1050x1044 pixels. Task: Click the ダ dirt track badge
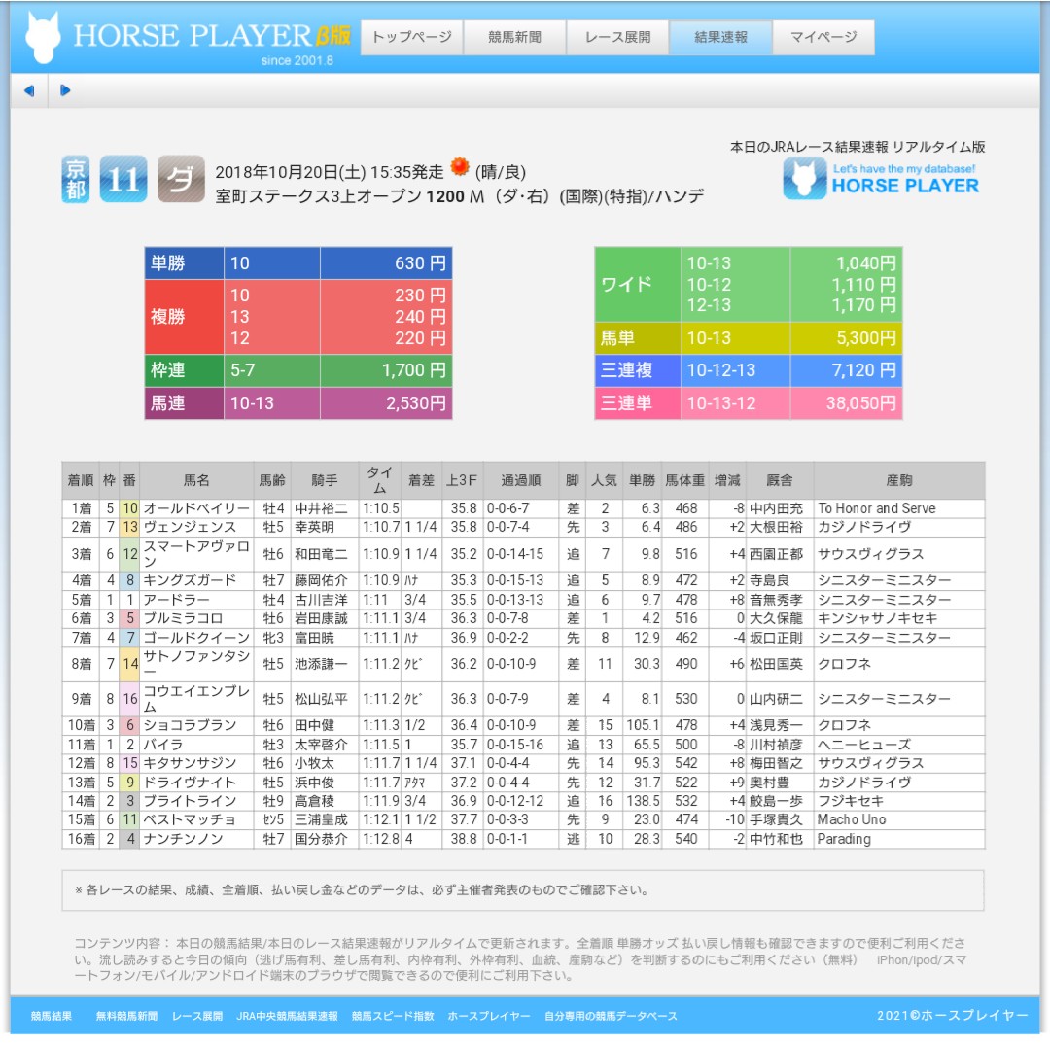click(x=181, y=180)
